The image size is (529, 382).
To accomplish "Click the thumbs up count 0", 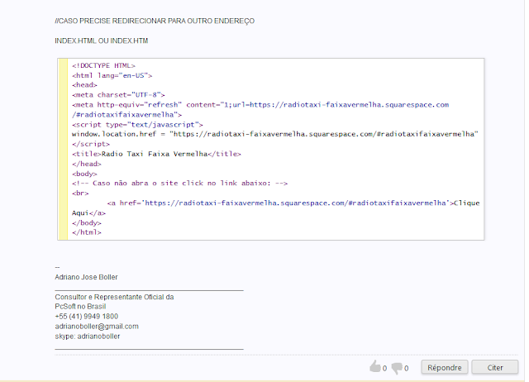I will (x=384, y=369).
